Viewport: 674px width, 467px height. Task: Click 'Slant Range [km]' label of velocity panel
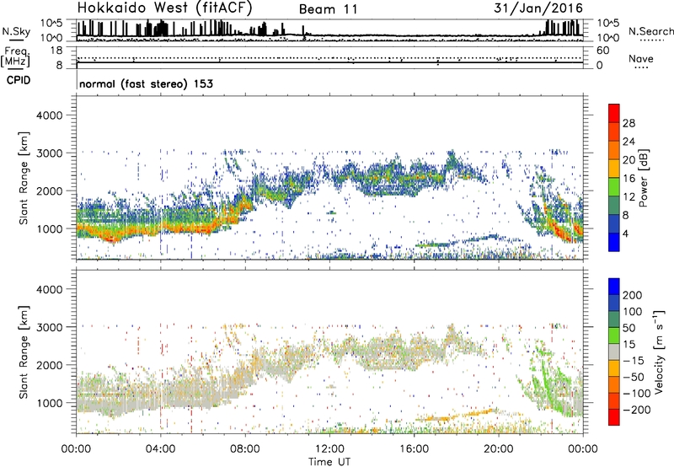point(24,352)
